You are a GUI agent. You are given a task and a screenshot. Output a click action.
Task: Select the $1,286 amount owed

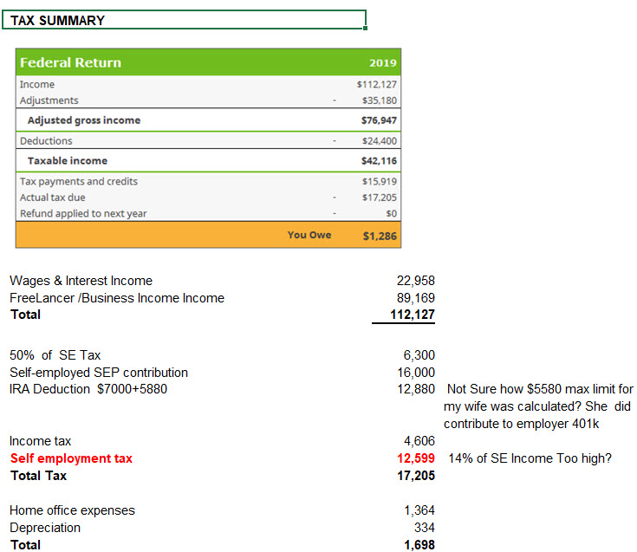[x=380, y=236]
